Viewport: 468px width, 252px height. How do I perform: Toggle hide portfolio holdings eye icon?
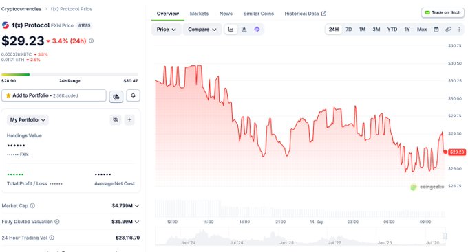116,119
